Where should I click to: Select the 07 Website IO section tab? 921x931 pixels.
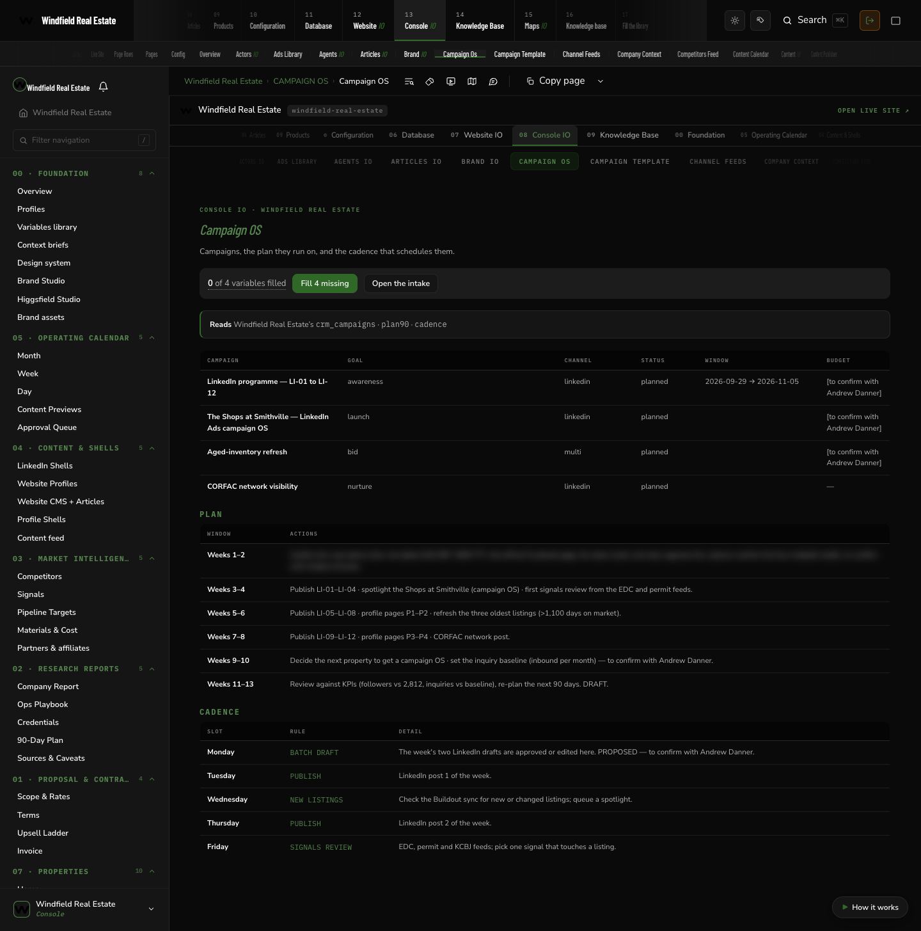coord(476,135)
